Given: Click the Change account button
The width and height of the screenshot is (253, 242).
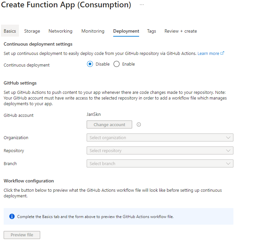Looking at the screenshot, I should (109, 124).
